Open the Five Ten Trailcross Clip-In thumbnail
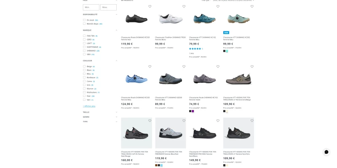337x168 pixels. click(x=136, y=133)
